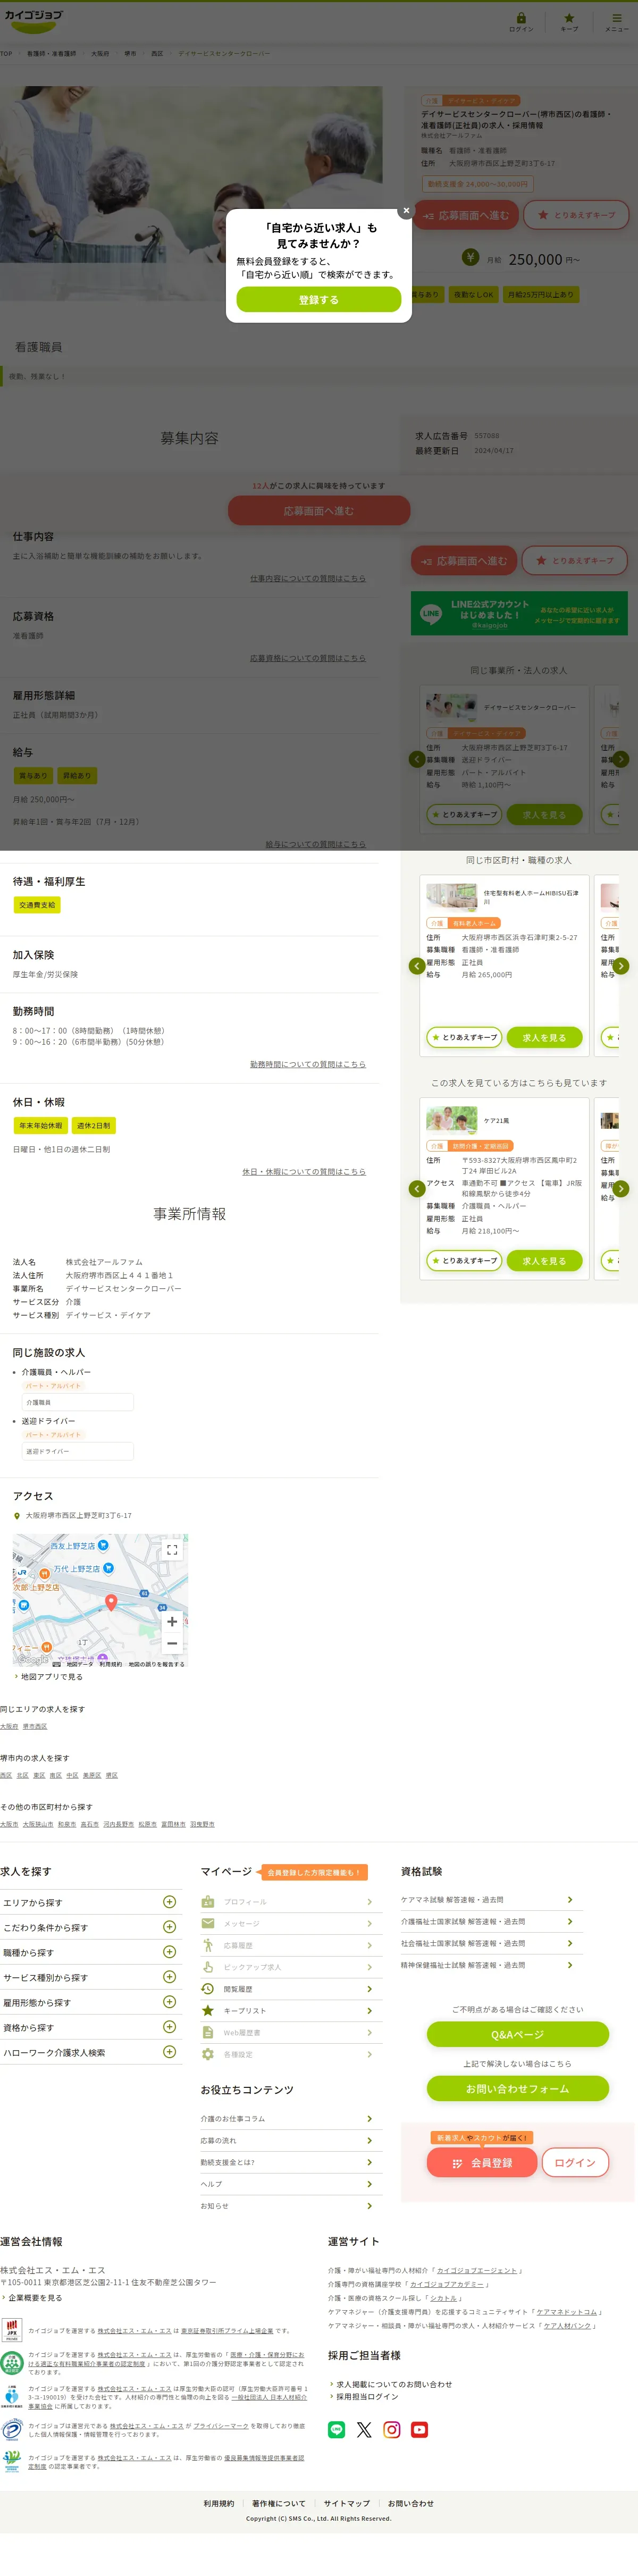Go to next card in 同じ市区町村 carousel

click(621, 966)
